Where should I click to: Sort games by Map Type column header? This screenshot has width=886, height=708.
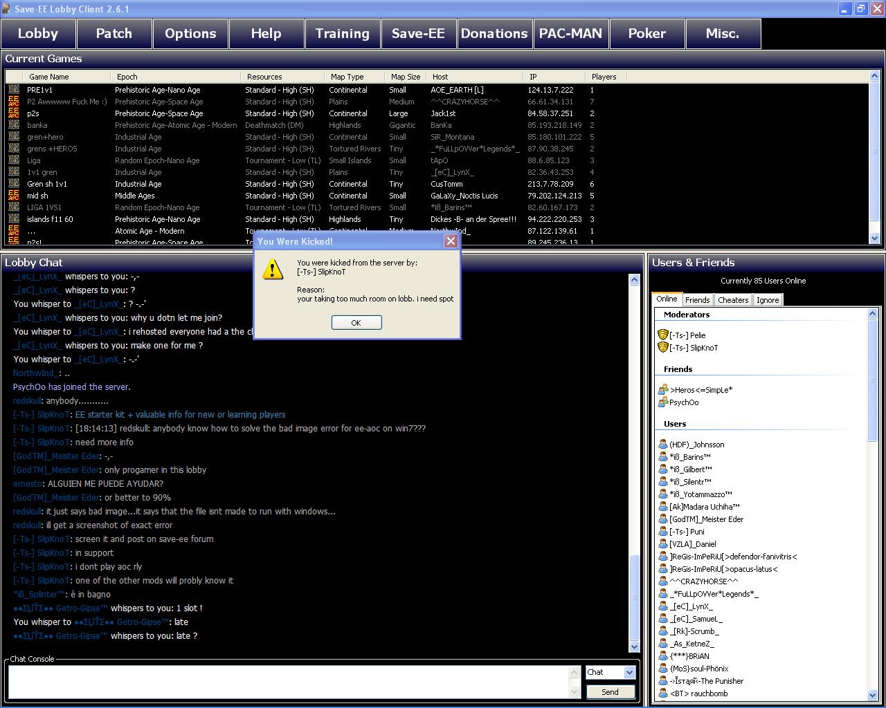[347, 77]
